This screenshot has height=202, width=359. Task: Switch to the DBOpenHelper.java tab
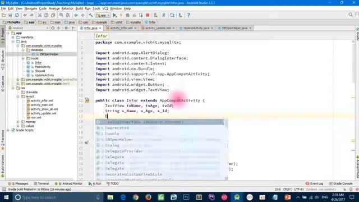234,28
